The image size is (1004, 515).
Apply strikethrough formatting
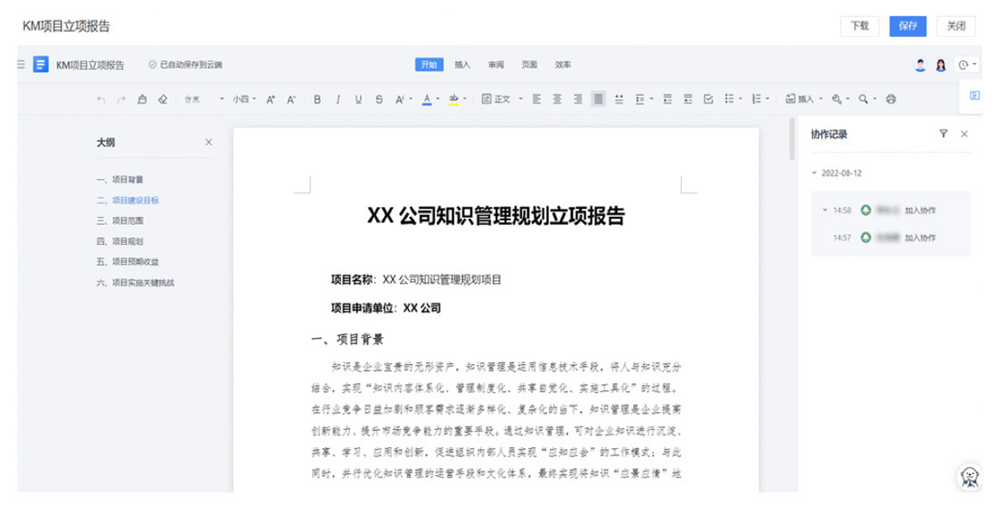[378, 99]
